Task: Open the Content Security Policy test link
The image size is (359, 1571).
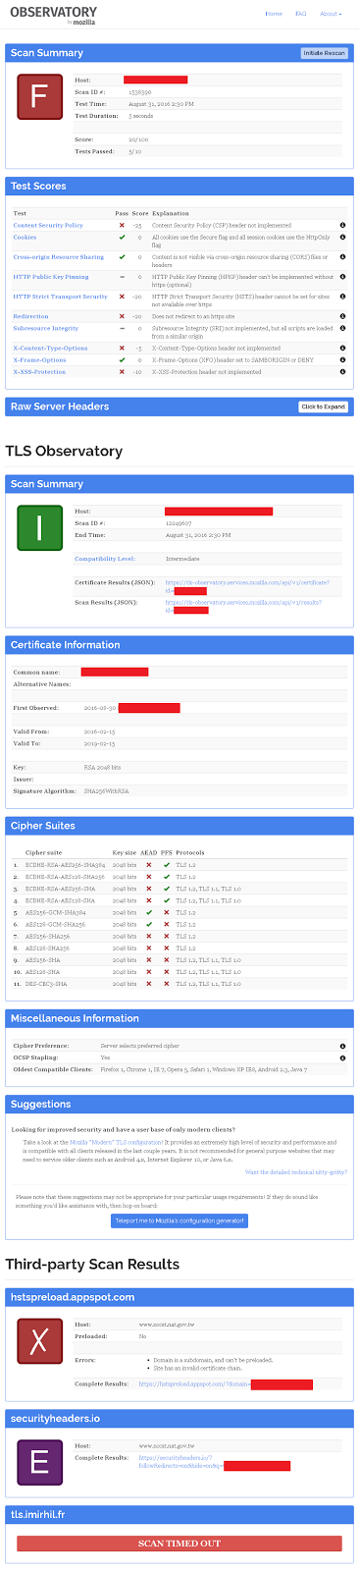Action: pyautogui.click(x=48, y=226)
